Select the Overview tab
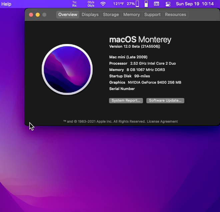The width and height of the screenshot is (220, 212). pyautogui.click(x=68, y=15)
